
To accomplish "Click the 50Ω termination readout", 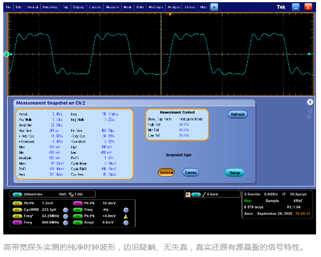I will coord(62,194).
